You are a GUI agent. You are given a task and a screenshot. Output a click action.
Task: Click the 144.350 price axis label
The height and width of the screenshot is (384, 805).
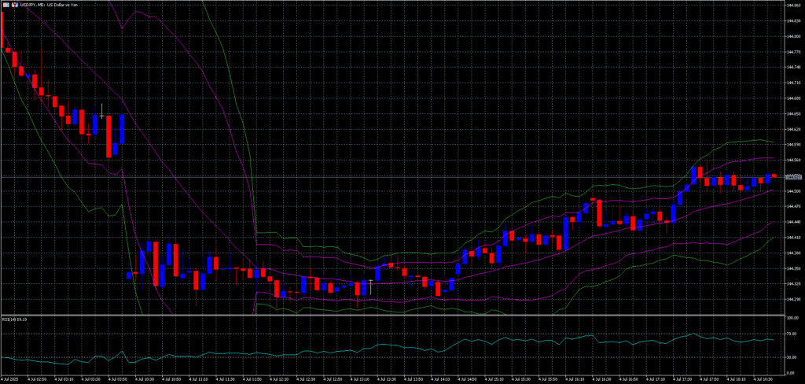point(794,268)
